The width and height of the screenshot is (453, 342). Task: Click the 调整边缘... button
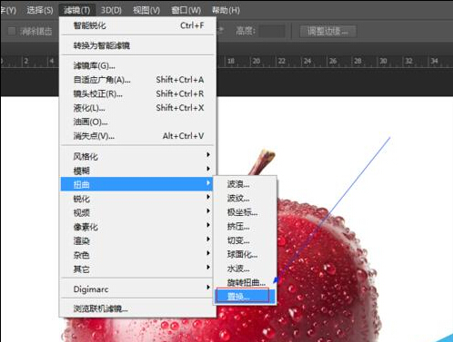327,31
